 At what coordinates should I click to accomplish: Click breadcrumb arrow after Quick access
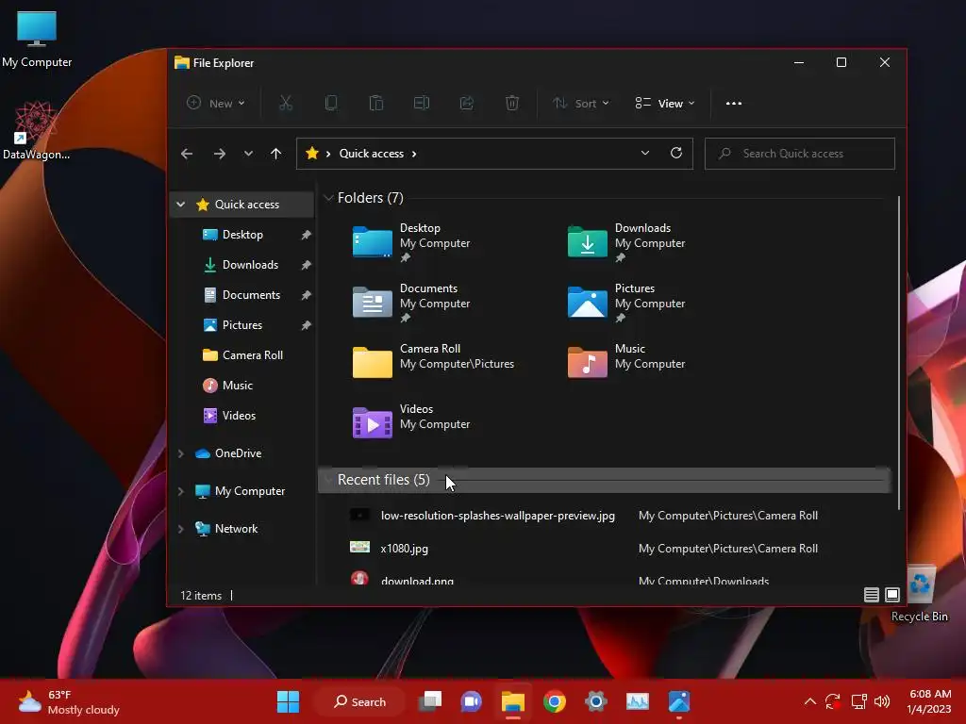pyautogui.click(x=414, y=154)
